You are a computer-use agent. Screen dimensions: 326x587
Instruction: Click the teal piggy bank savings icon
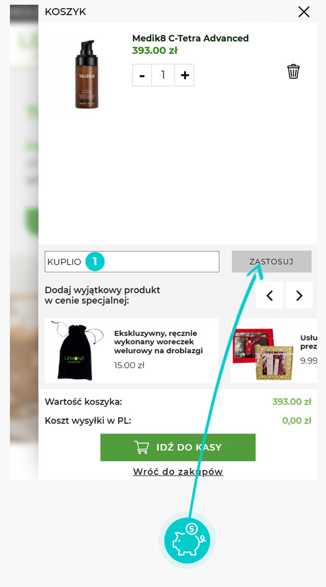[x=187, y=541]
